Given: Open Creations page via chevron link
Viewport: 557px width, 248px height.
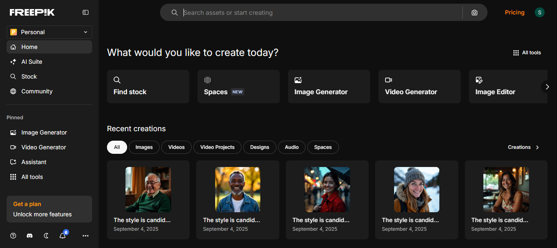Looking at the screenshot, I should click(x=523, y=147).
